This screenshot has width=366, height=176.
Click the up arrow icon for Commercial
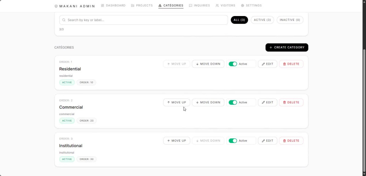pyautogui.click(x=168, y=103)
